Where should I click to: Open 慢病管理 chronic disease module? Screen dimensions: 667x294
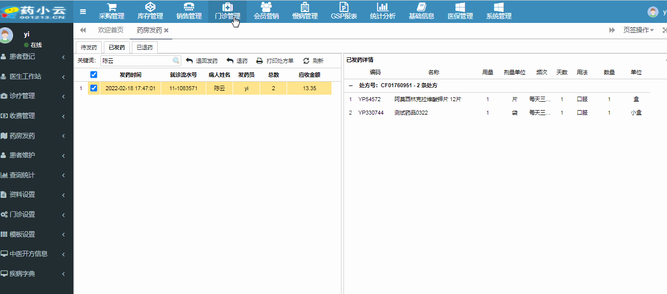(x=305, y=11)
